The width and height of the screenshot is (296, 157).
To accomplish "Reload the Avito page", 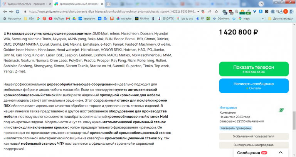I will (18, 12).
